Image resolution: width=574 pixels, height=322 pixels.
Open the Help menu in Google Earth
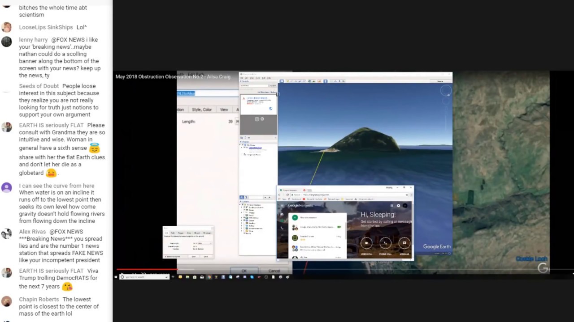(x=268, y=78)
